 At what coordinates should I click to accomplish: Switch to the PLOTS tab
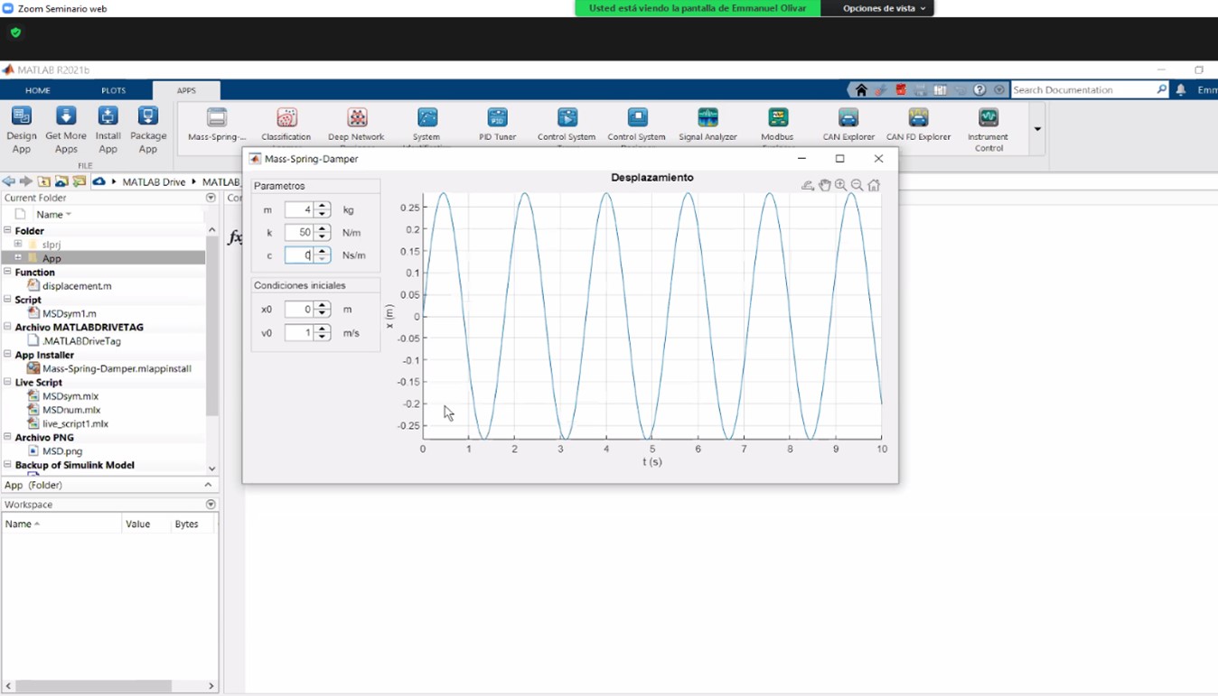point(114,90)
